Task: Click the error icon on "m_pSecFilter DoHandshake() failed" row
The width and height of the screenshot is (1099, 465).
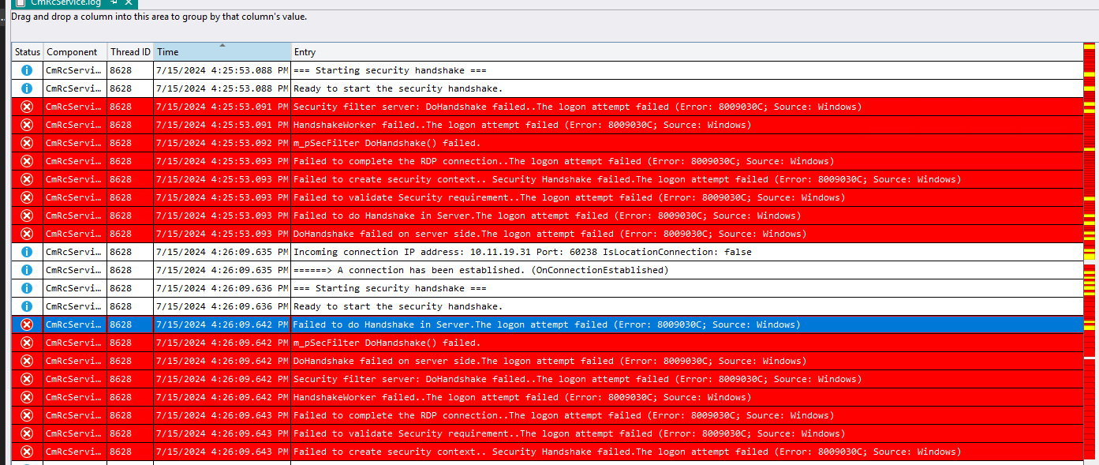Action: [x=27, y=142]
